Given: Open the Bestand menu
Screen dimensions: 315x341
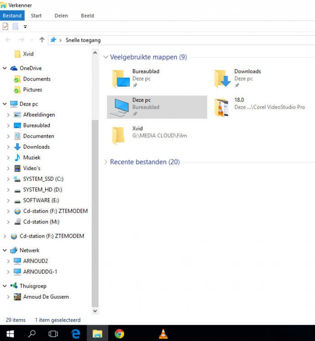Looking at the screenshot, I should [x=12, y=15].
